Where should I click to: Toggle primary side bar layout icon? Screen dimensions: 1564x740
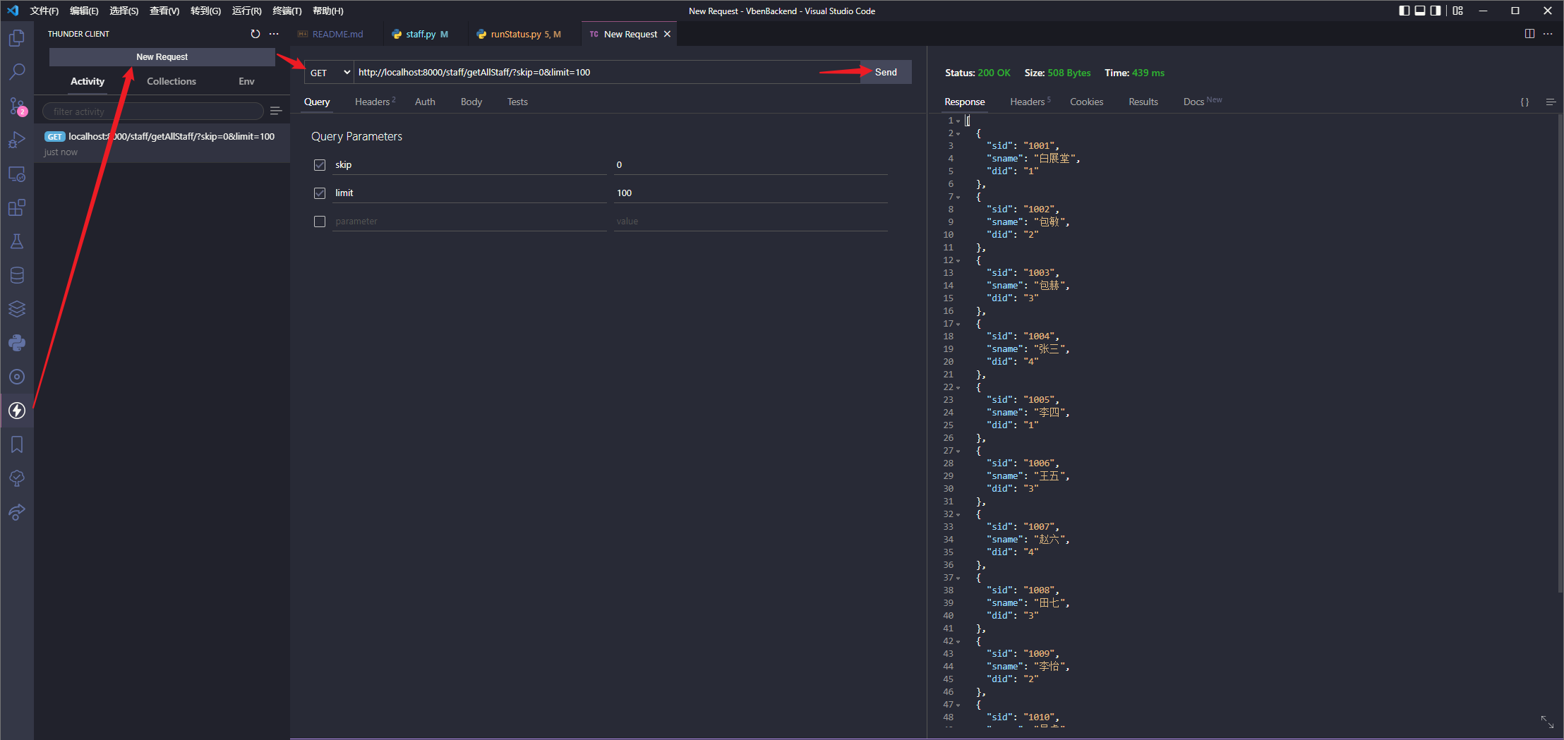(x=1404, y=11)
